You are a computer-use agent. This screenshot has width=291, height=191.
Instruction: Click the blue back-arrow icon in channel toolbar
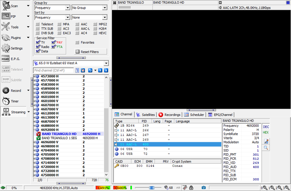[90, 70]
